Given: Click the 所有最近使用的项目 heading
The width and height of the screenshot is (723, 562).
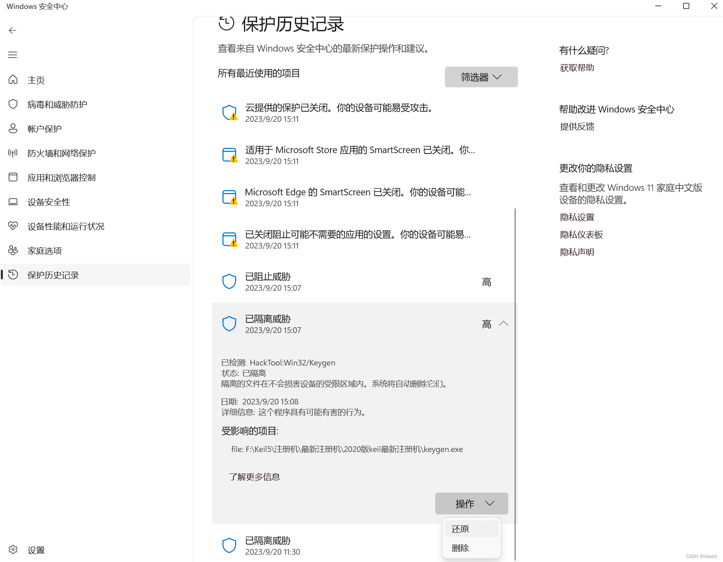Looking at the screenshot, I should point(259,73).
